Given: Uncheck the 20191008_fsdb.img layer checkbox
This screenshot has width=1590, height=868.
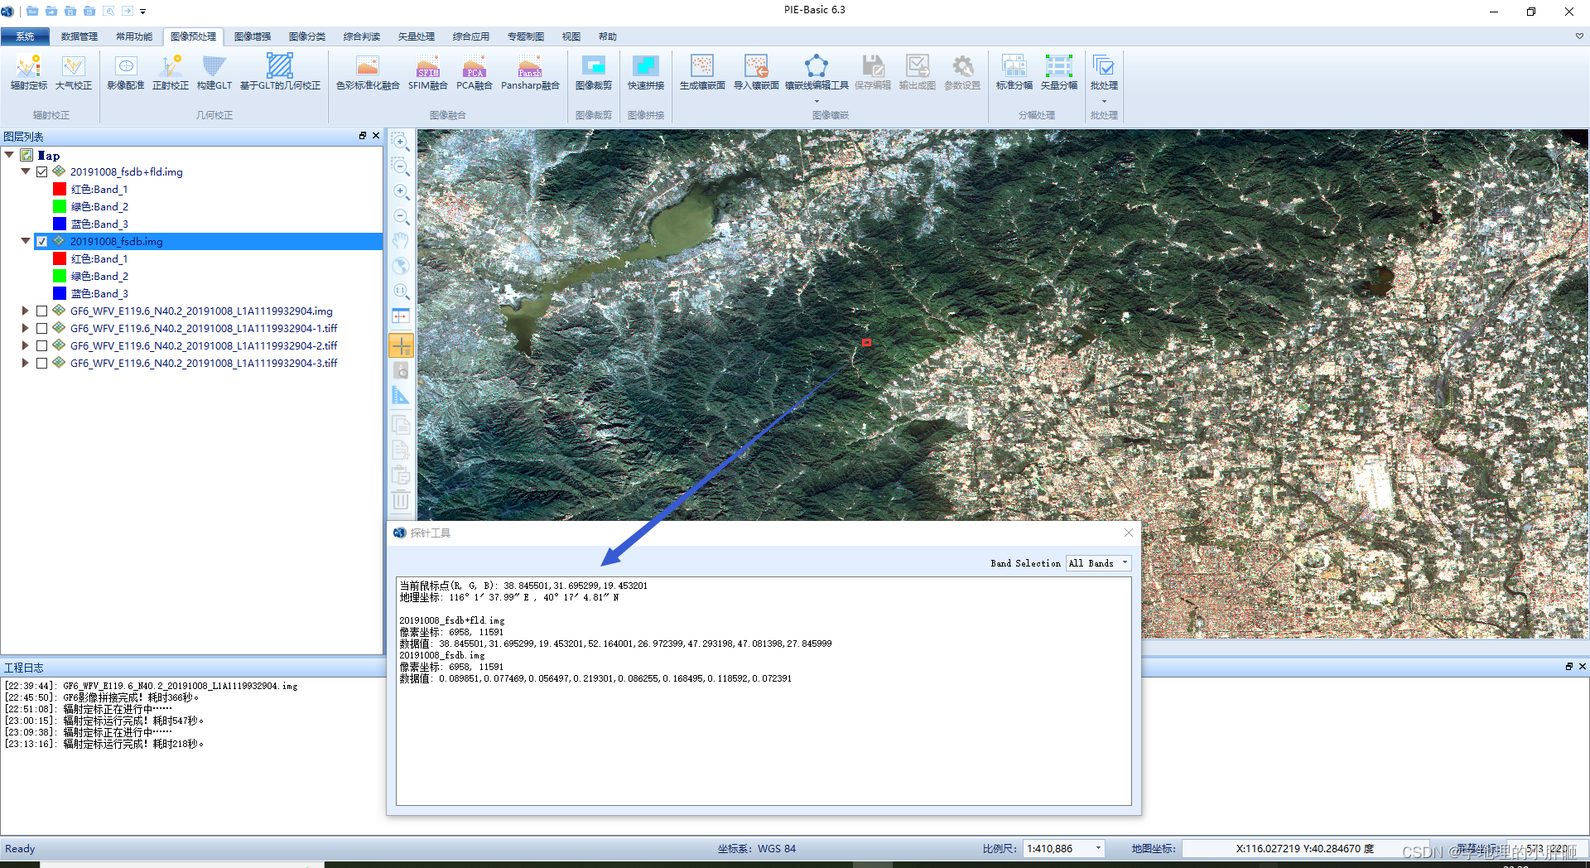Looking at the screenshot, I should pos(41,241).
